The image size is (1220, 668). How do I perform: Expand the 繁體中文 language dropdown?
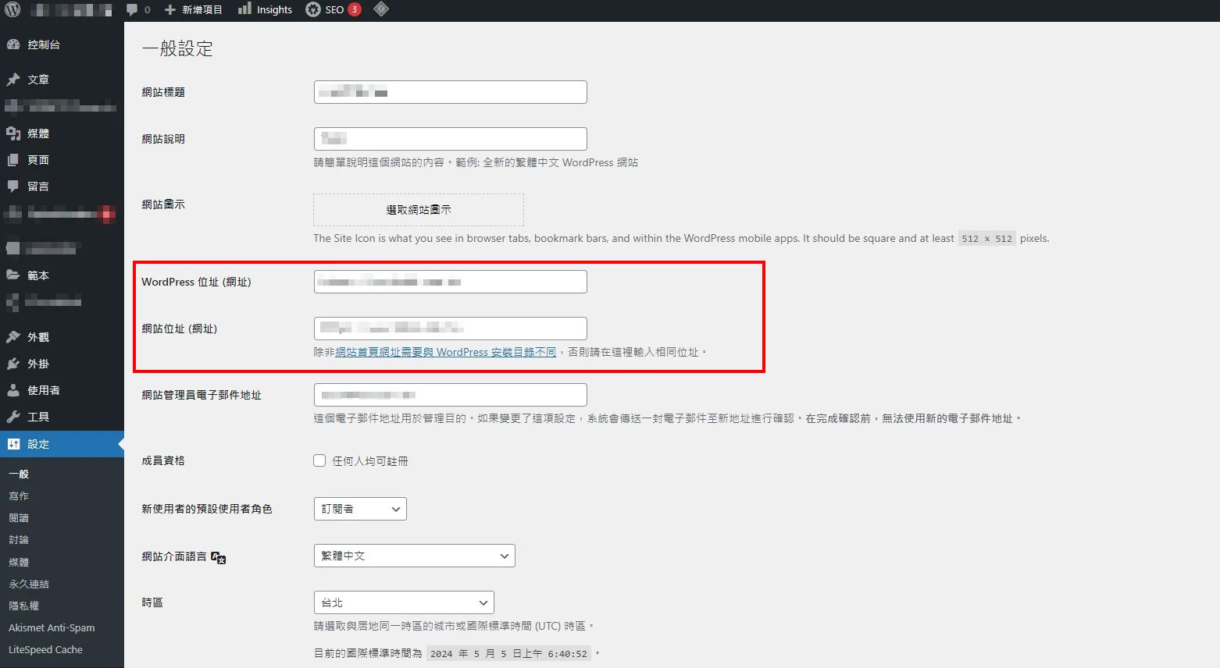415,556
